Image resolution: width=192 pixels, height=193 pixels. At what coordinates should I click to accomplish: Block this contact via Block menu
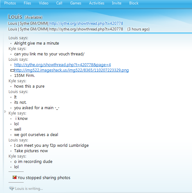click(134, 3)
